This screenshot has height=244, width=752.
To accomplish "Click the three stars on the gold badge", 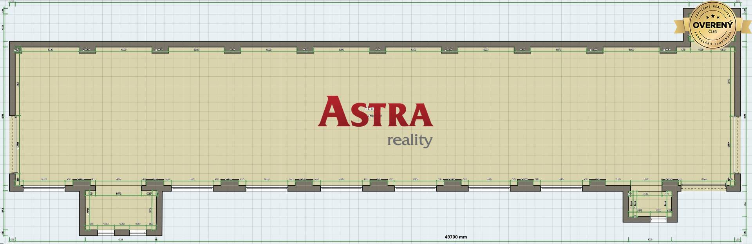I will tap(712, 16).
